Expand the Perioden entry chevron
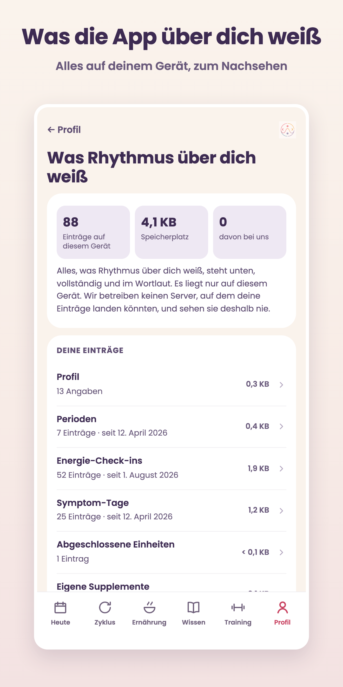 point(281,427)
